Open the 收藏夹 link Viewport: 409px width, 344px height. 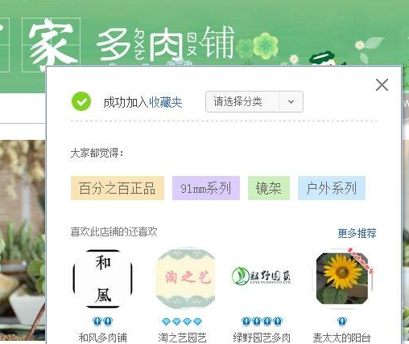tap(166, 102)
